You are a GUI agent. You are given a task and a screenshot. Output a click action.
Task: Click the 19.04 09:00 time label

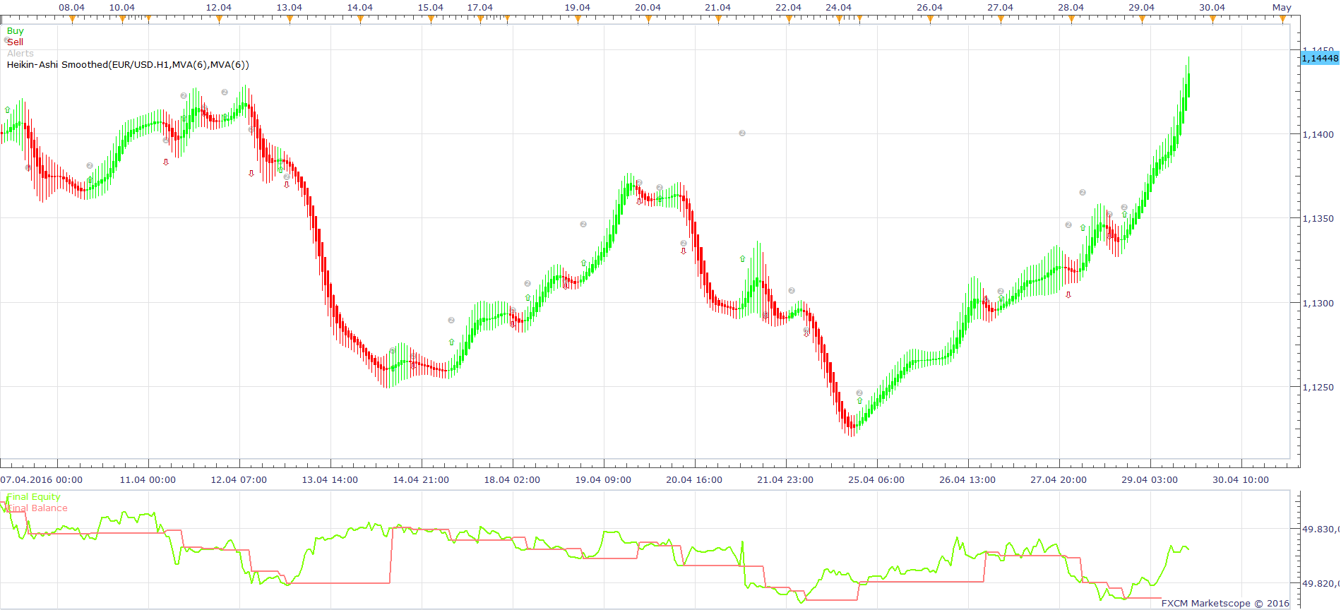[603, 480]
